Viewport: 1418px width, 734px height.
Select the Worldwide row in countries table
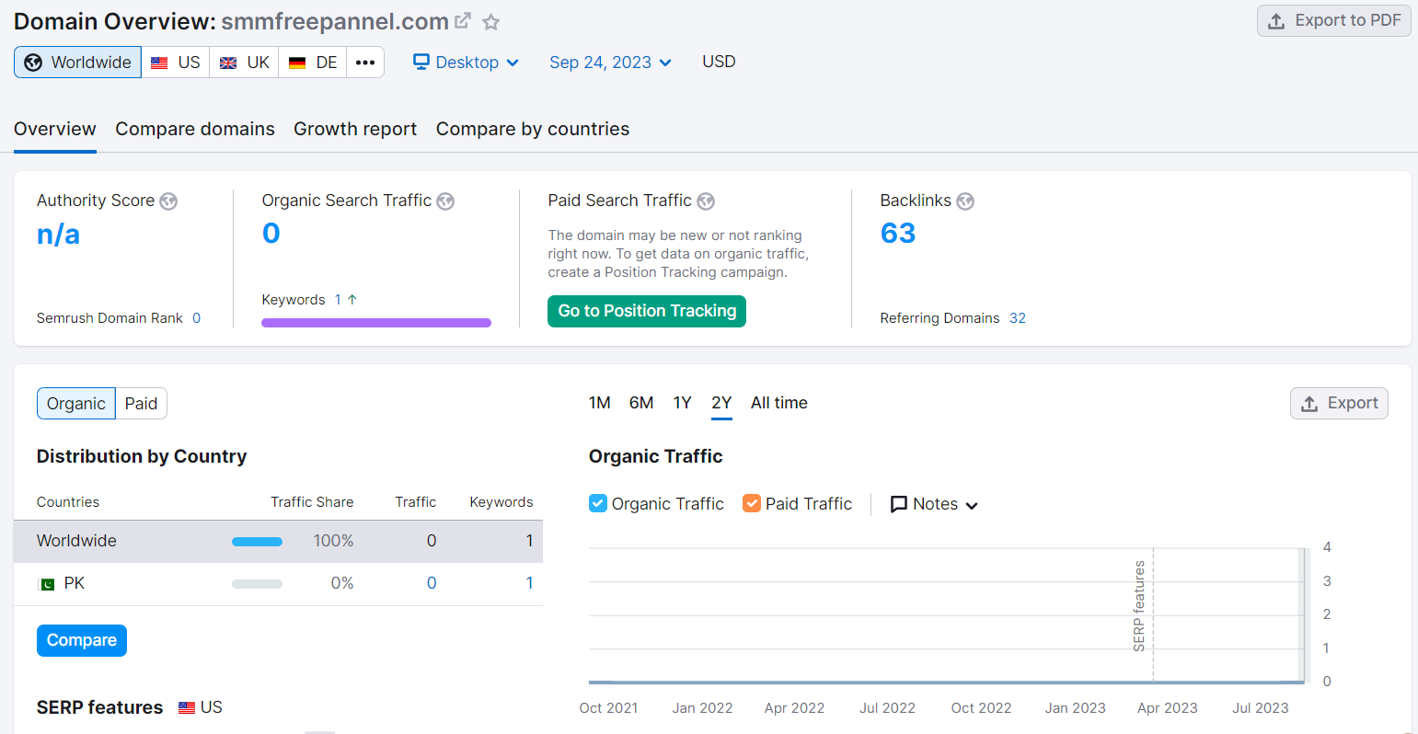coord(278,541)
